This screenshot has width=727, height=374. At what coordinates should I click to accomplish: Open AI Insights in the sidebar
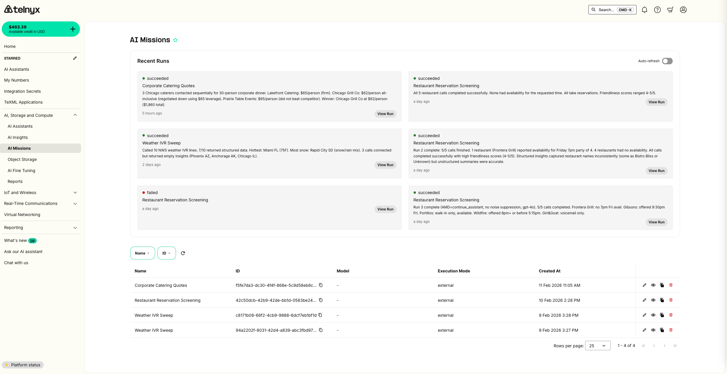(x=18, y=137)
